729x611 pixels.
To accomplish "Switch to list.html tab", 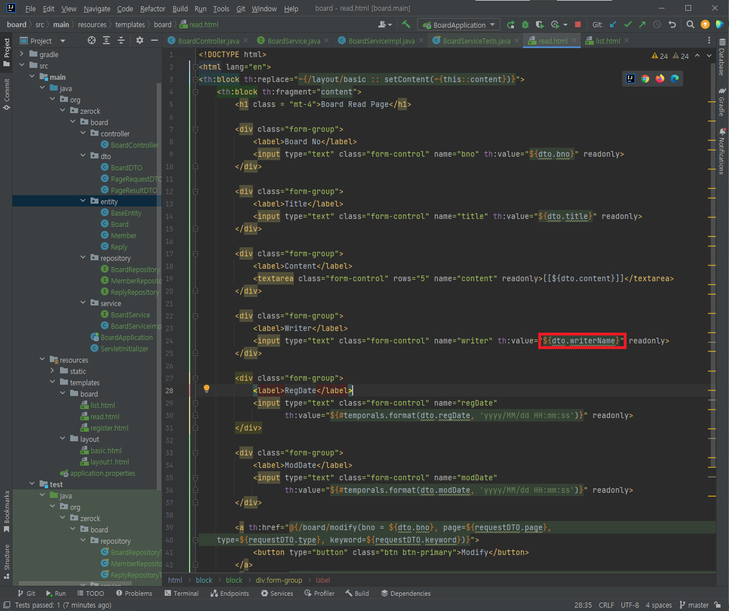I will [x=608, y=41].
